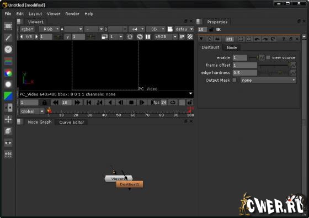This screenshot has height=218, width=309.
Task: Open the Global frame range dropdown
Action: click(32, 111)
